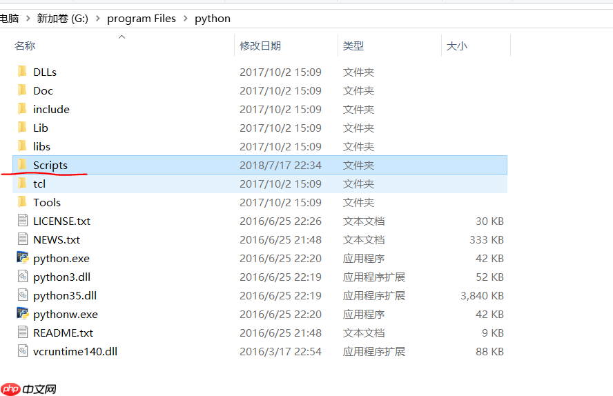Viewport: 613px width, 396px height.
Task: Select the vcruntime140.dll file name
Action: tap(75, 351)
